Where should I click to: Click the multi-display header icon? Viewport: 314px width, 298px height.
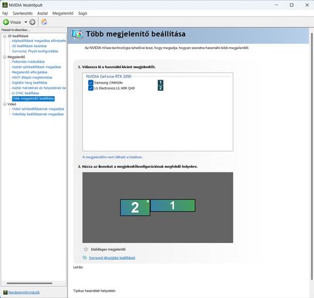[x=77, y=34]
